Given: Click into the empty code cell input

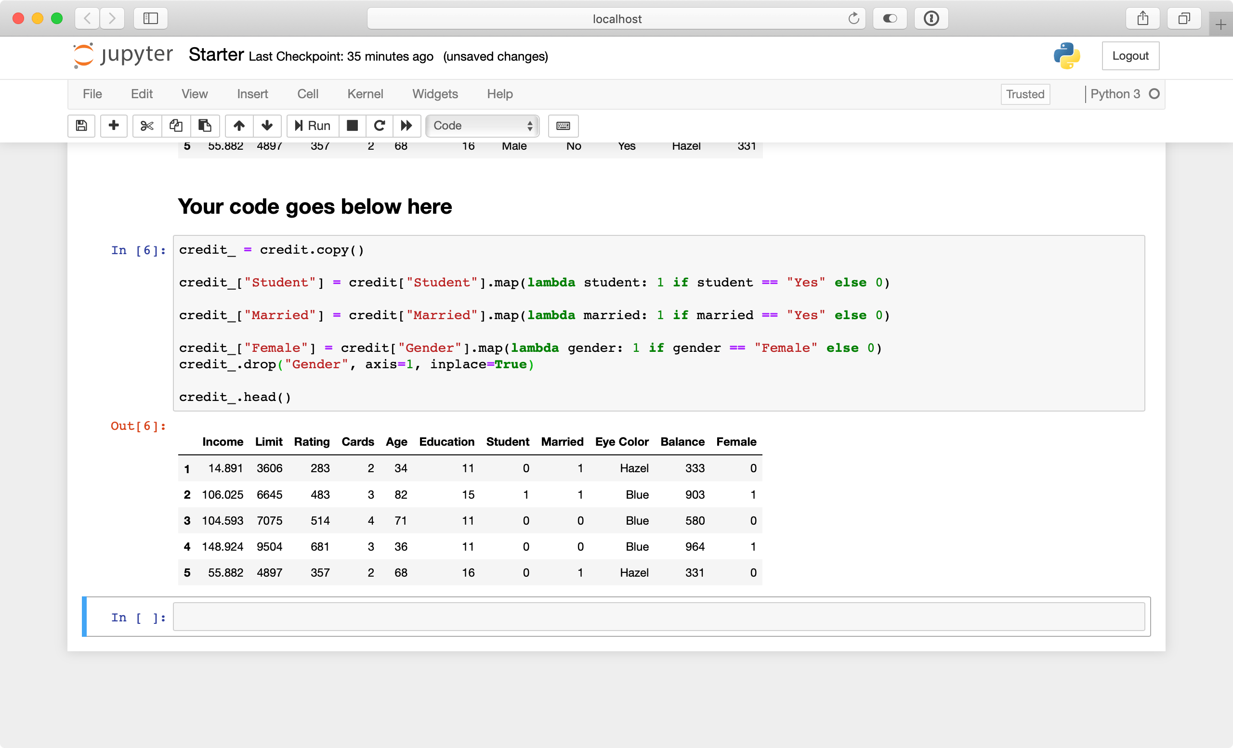Looking at the screenshot, I should click(x=658, y=617).
